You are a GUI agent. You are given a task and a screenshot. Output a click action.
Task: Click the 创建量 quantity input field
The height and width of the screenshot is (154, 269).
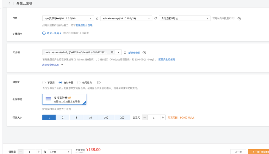[30, 152]
